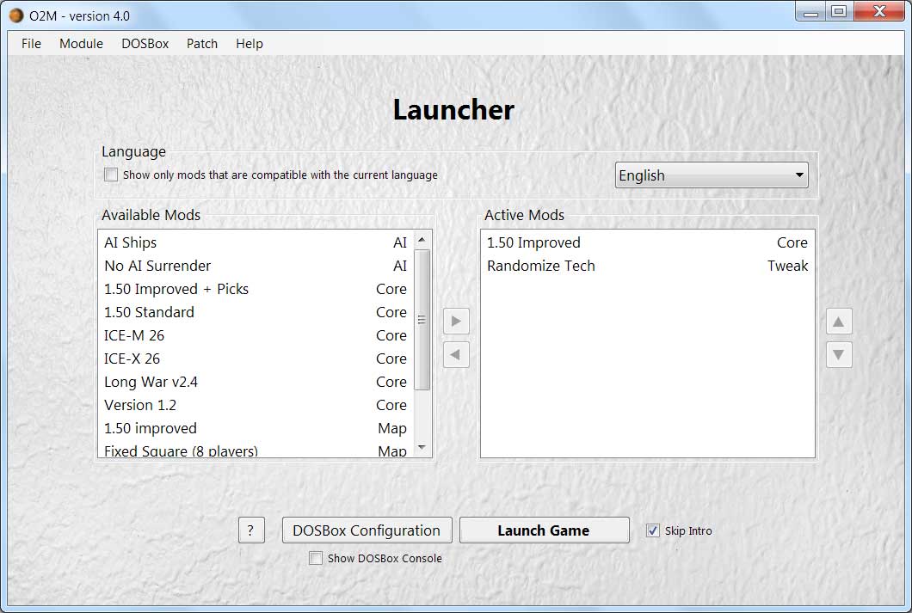This screenshot has height=613, width=912.
Task: Open the Module menu
Action: click(x=81, y=44)
